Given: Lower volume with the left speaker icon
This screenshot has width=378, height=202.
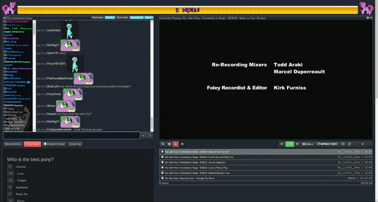Looking at the screenshot, I should point(281,144).
